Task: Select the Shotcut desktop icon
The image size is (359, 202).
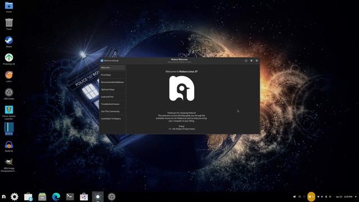Action: pyautogui.click(x=9, y=129)
